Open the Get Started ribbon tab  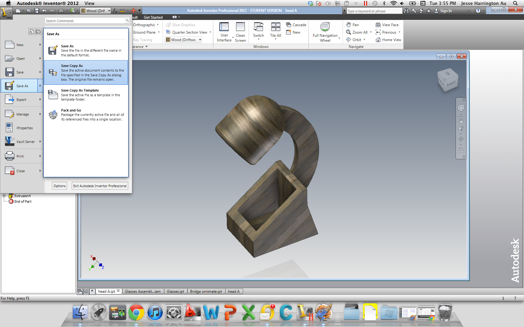[x=153, y=17]
